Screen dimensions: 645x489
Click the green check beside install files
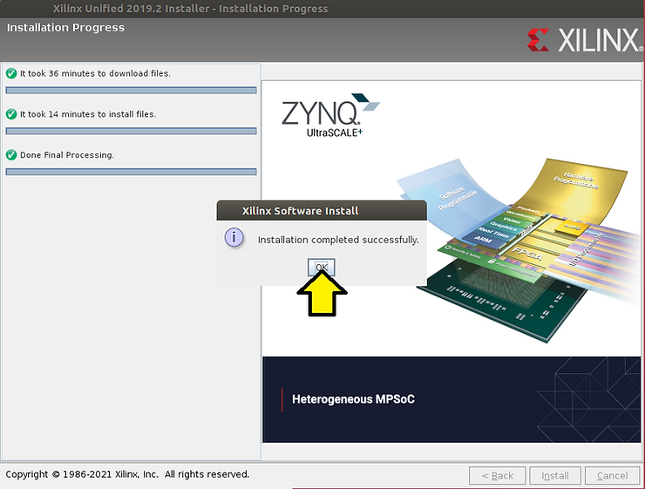11,114
